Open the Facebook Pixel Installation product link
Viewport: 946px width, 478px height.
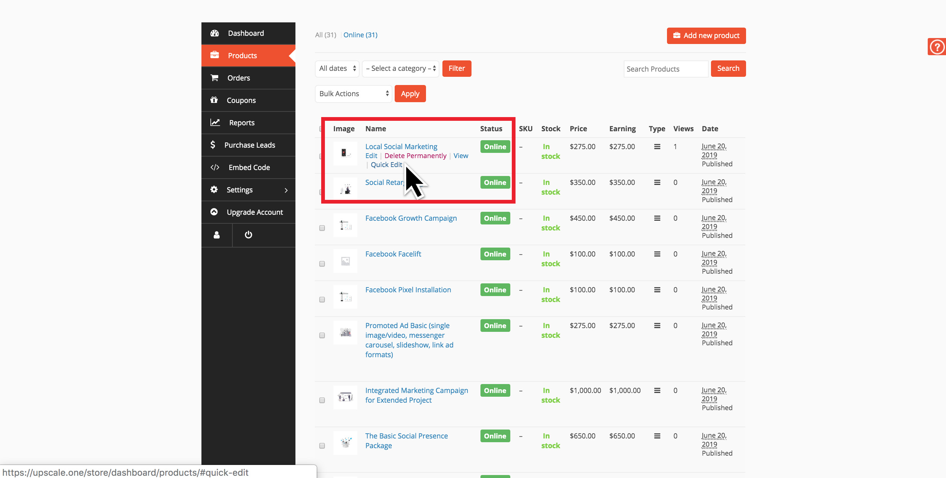tap(408, 290)
